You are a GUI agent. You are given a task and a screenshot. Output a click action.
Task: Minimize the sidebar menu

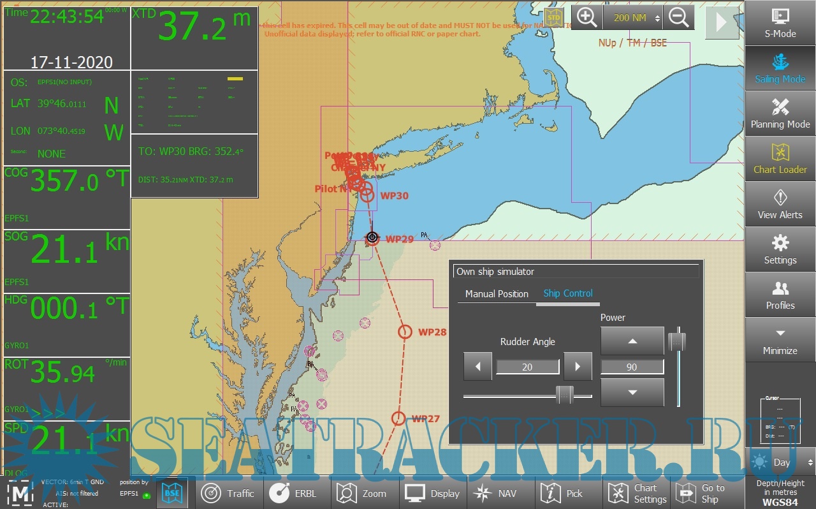coord(780,340)
